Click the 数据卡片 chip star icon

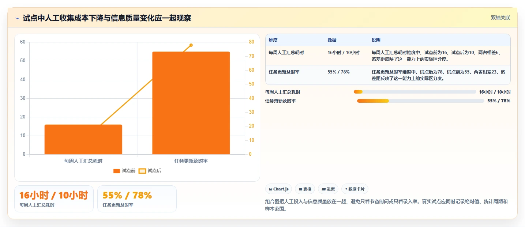346,189
